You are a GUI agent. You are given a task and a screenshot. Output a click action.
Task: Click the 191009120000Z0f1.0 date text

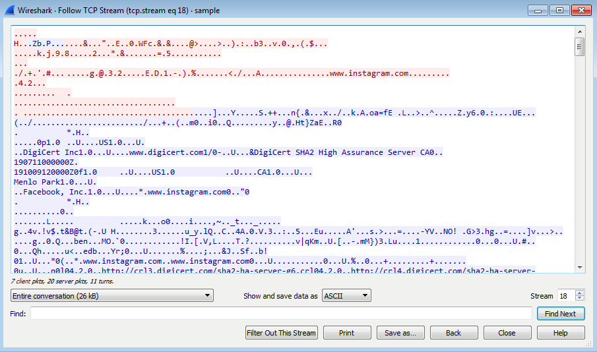55,172
